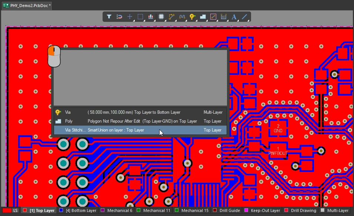The image size is (354, 216).
Task: Click the Place String text tool
Action: [x=234, y=17]
